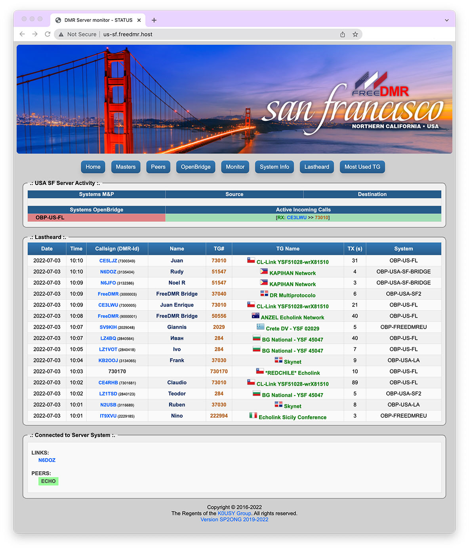This screenshot has width=469, height=550.
Task: Click Australia flag beside ANZEL Echolink Network
Action: (x=255, y=316)
